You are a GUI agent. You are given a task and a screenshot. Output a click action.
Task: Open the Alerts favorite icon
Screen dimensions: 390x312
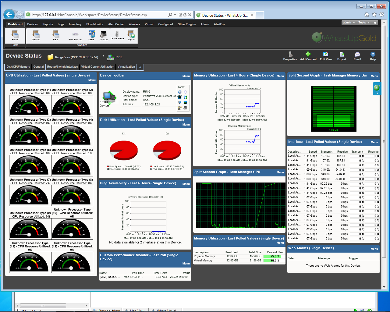[x=55, y=35]
